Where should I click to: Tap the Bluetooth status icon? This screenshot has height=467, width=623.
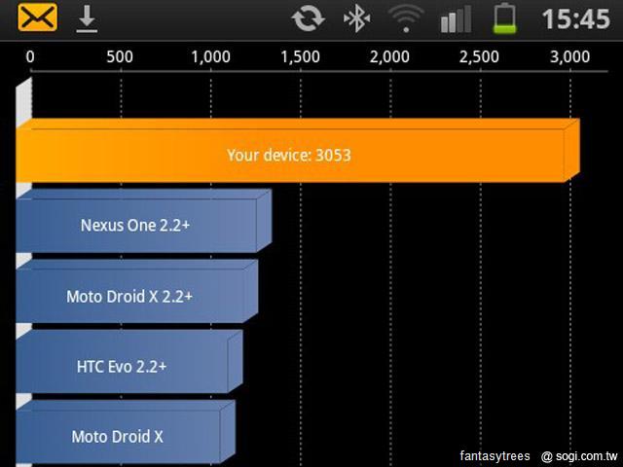357,18
